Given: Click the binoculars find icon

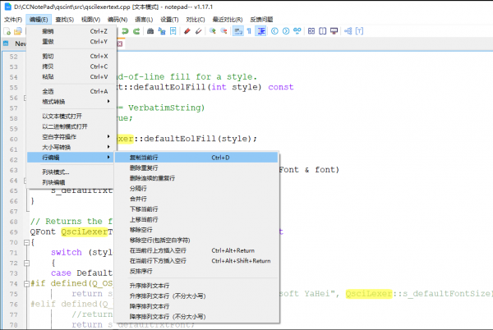Looking at the screenshot, I should tap(149, 31).
